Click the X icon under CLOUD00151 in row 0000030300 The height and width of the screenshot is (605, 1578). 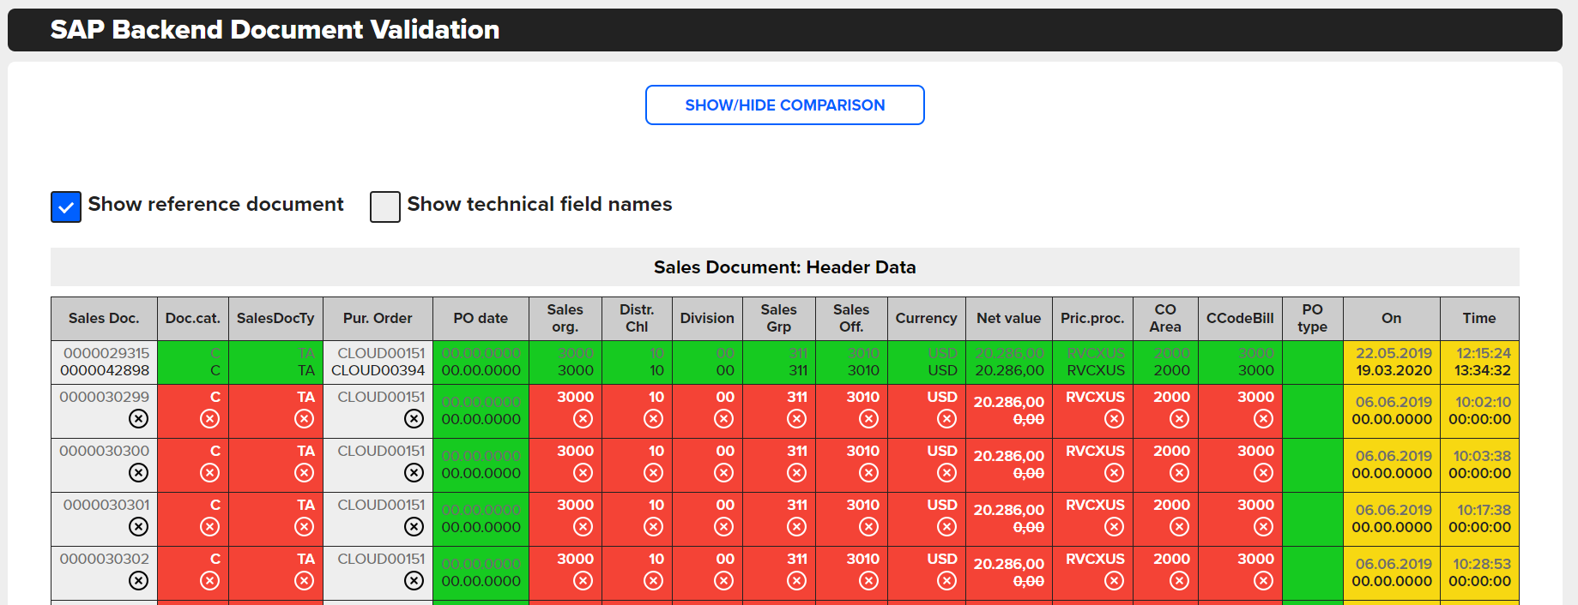click(414, 472)
